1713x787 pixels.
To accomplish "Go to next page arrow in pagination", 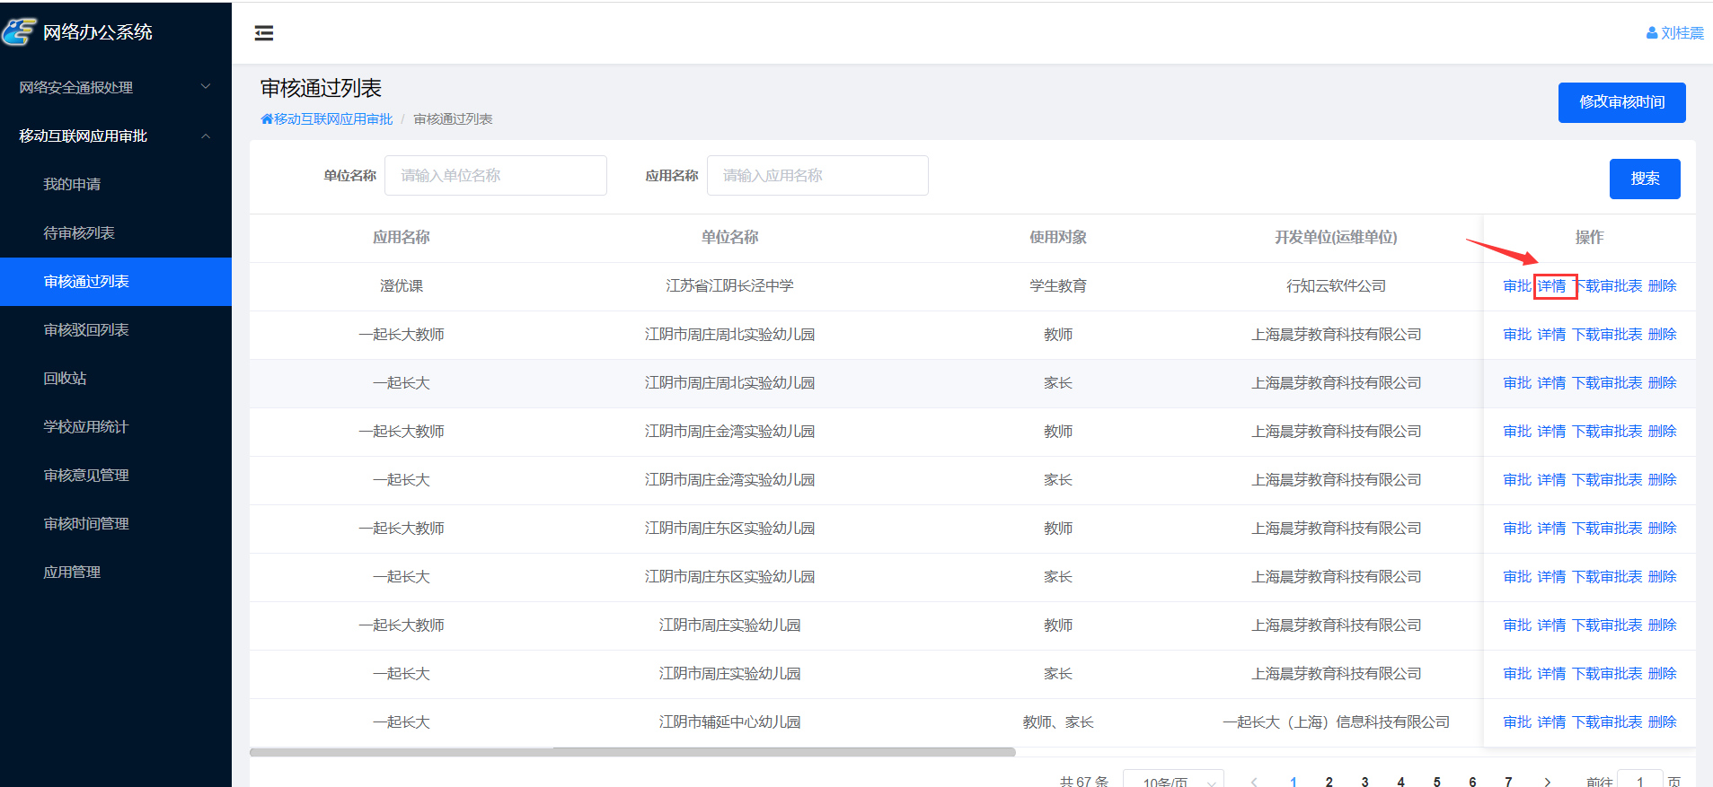I will click(1547, 782).
